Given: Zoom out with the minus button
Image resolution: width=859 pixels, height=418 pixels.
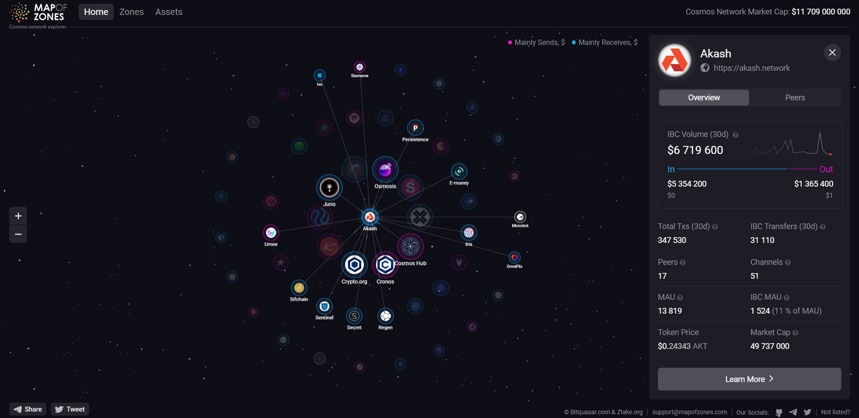Looking at the screenshot, I should pyautogui.click(x=18, y=234).
